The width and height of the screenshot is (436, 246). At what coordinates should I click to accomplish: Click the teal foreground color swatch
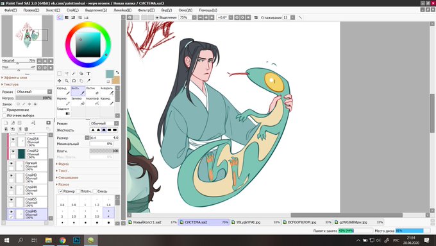pos(110,74)
